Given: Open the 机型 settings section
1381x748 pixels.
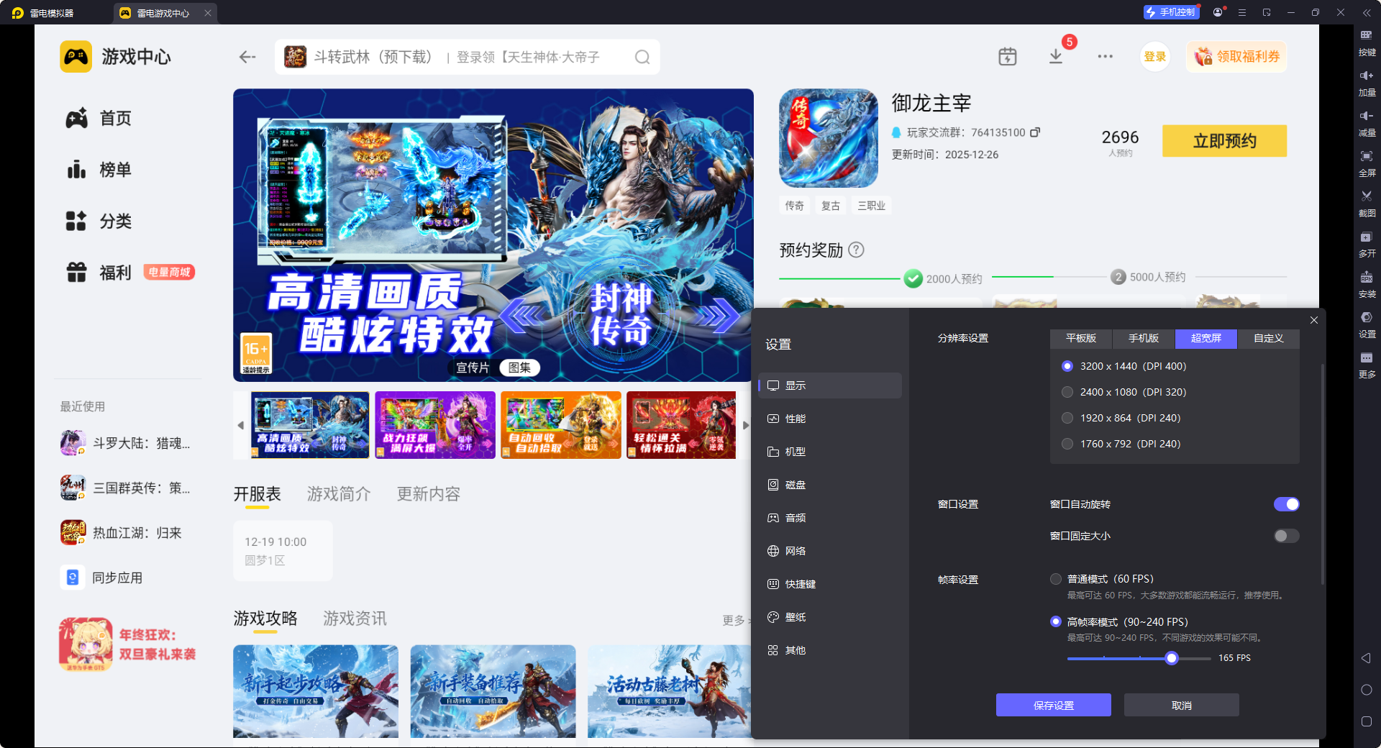Looking at the screenshot, I should click(x=830, y=452).
